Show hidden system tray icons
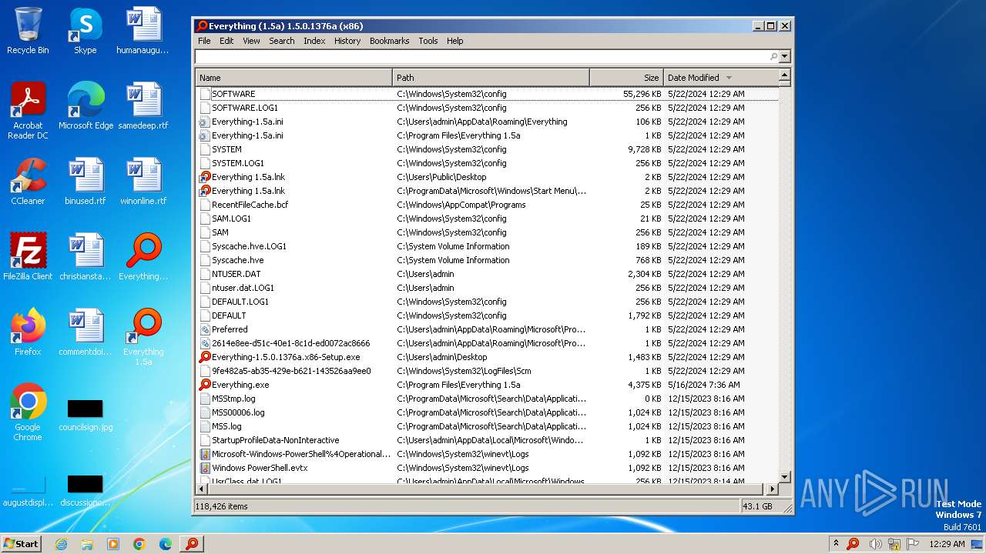 pyautogui.click(x=836, y=544)
